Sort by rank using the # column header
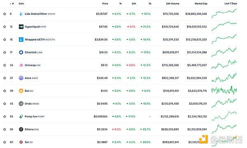Viewport: 247px width, 148px height. [12, 3]
